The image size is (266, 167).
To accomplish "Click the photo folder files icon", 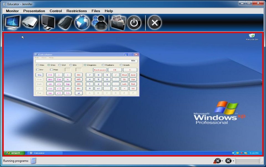I will (x=118, y=23).
